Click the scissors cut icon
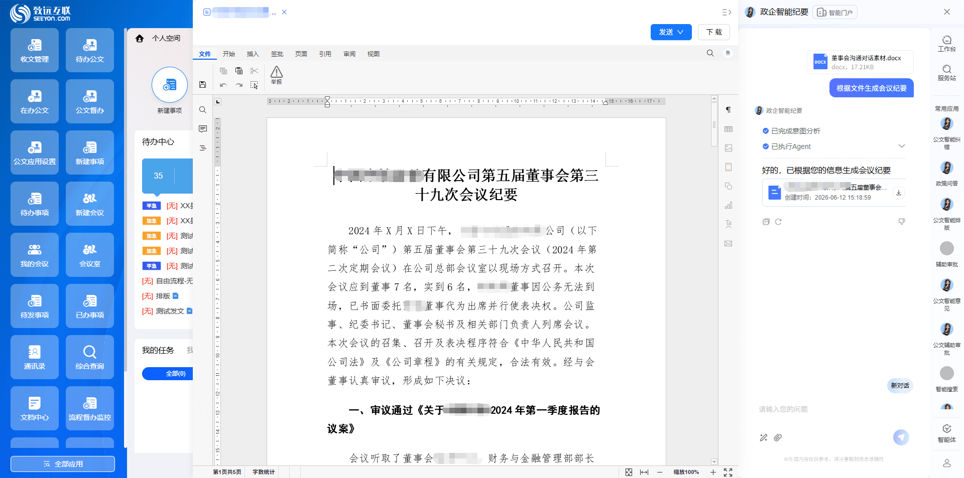The height and width of the screenshot is (478, 964). (255, 71)
